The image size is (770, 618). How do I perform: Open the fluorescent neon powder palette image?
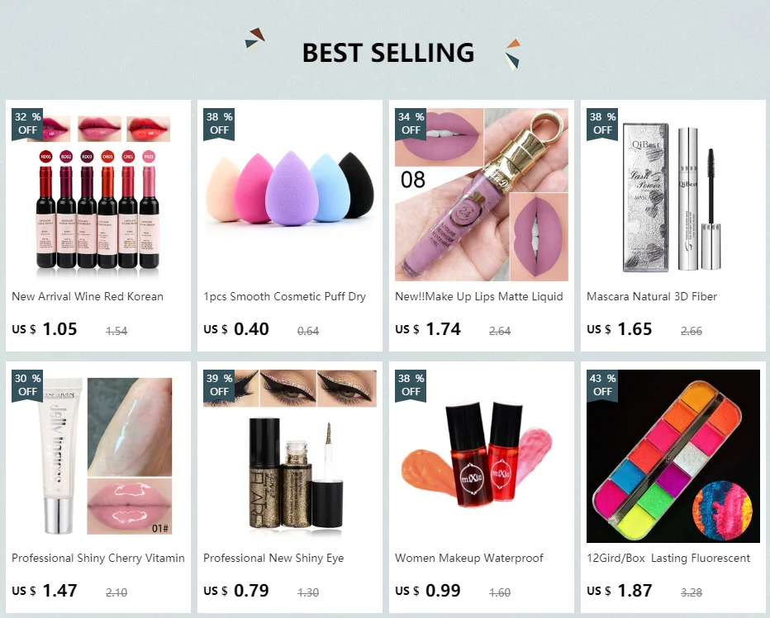[x=673, y=456]
